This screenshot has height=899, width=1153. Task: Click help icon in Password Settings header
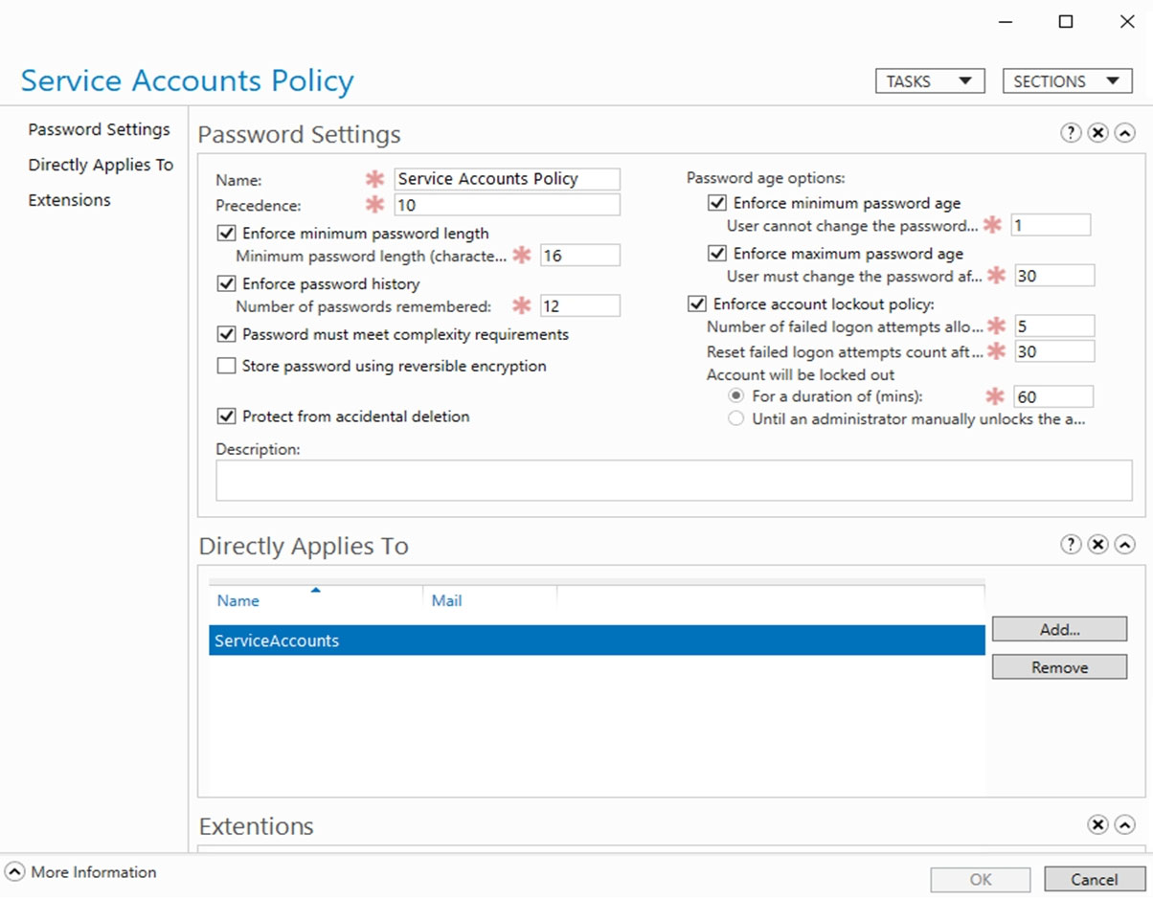pos(1071,133)
